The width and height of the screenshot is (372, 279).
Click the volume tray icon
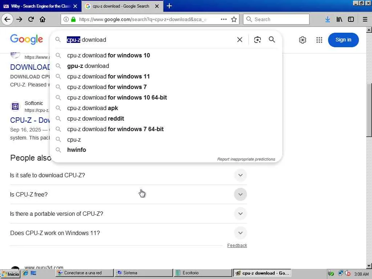pos(348,274)
